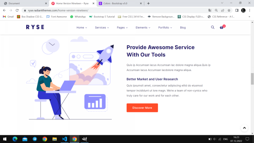Open a new tab with the plus button
Screen dimensions: 254x143
[x=149, y=4]
